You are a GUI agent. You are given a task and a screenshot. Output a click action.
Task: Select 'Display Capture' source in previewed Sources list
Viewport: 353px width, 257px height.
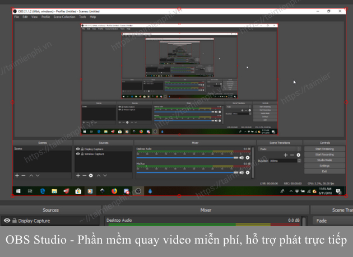tap(104, 149)
